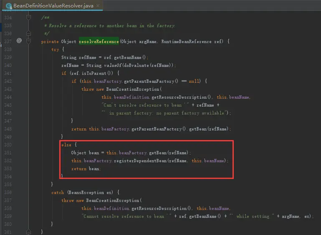
Task: Click line number 342 in gutter
Action: point(8,81)
